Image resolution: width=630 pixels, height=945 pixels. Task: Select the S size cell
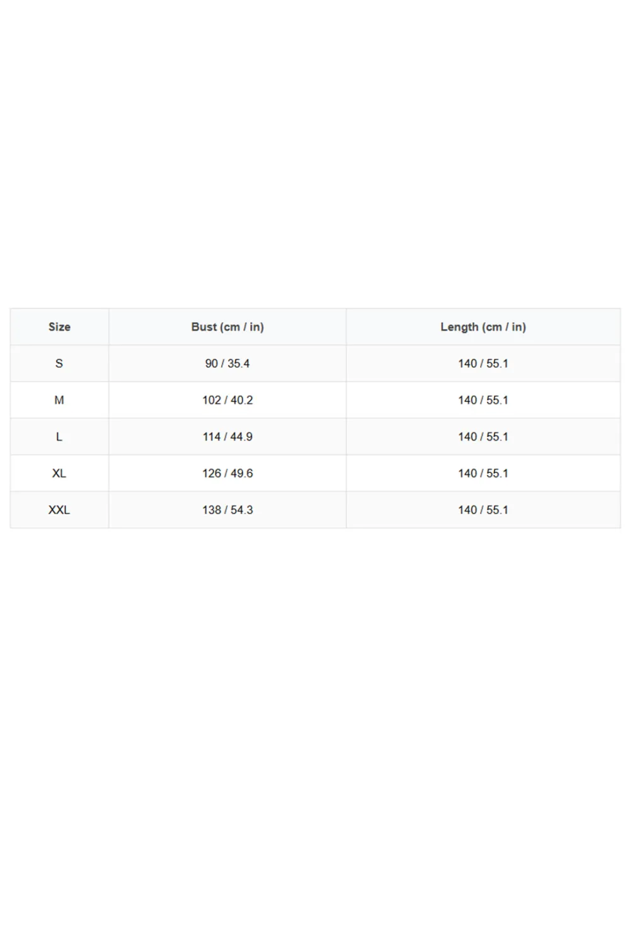[59, 364]
